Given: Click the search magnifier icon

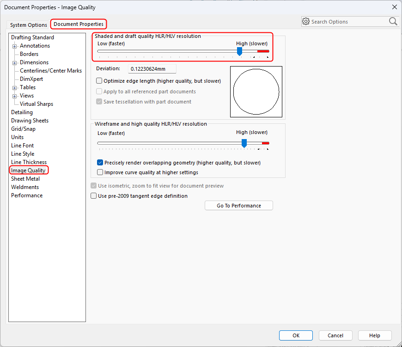Looking at the screenshot, I should tap(393, 21).
